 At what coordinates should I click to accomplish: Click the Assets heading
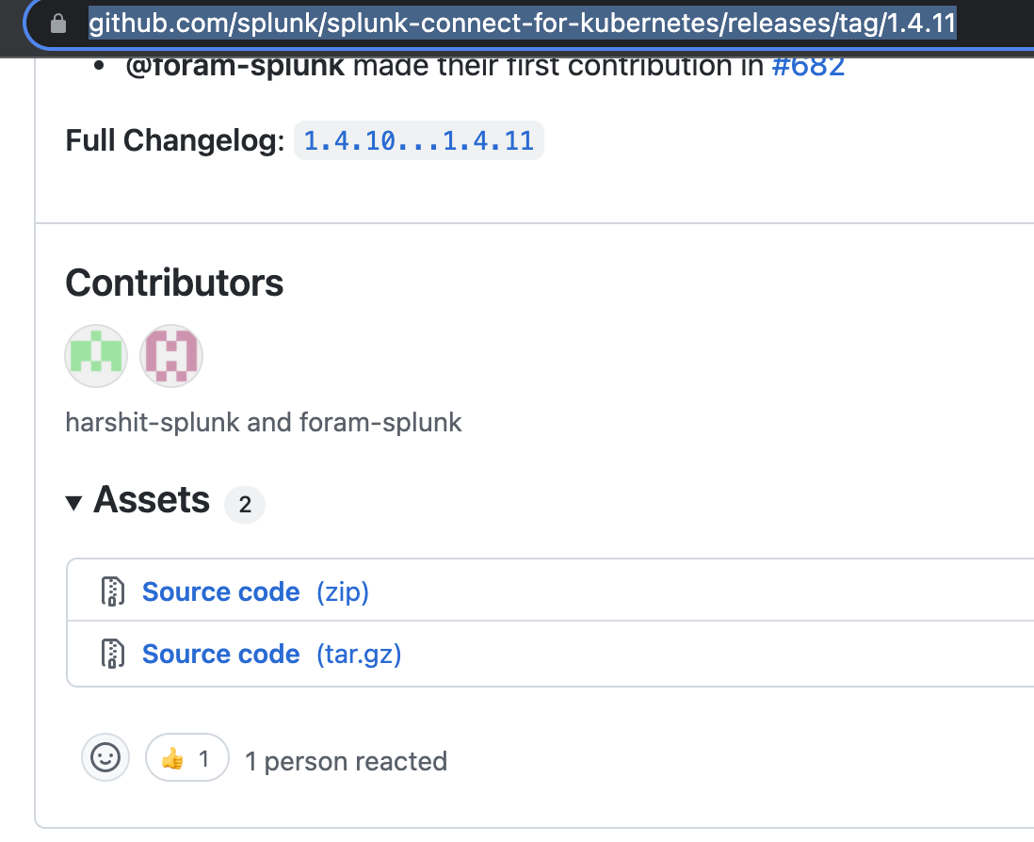pyautogui.click(x=152, y=500)
